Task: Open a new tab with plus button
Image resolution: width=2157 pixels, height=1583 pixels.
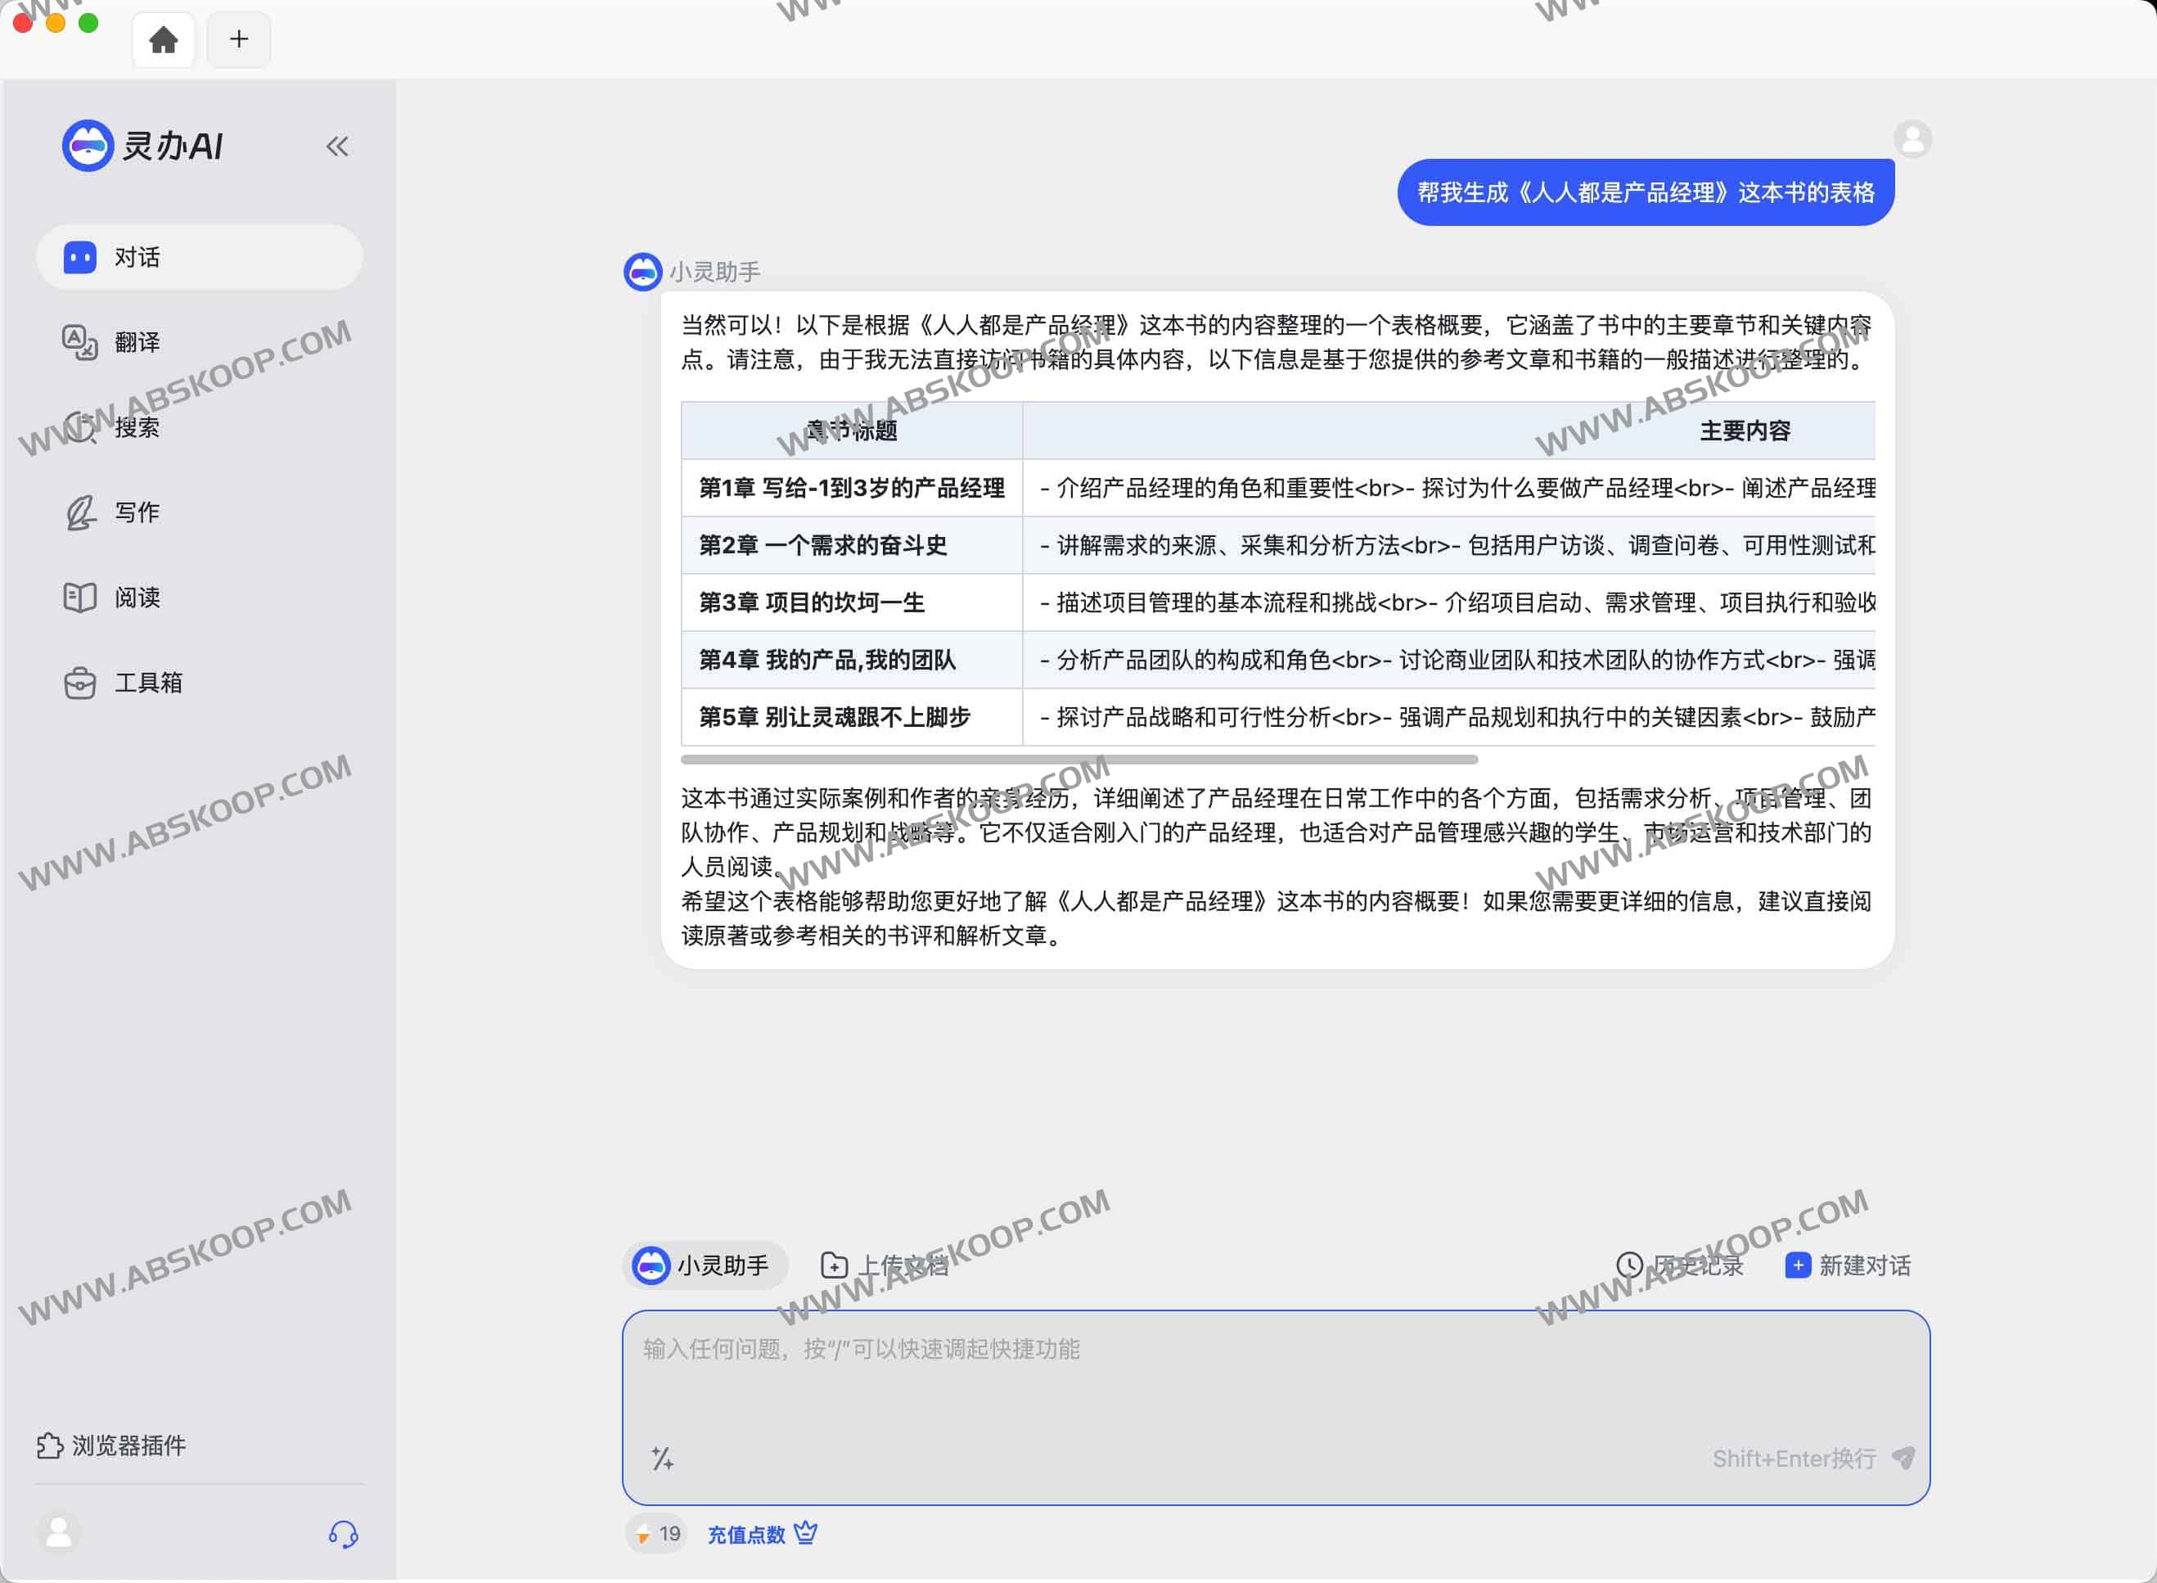Action: point(238,39)
